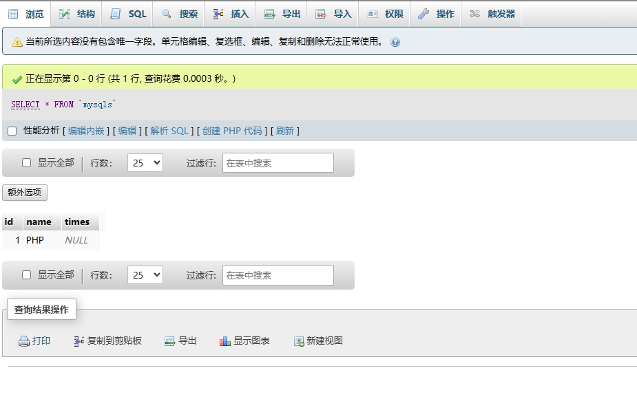Open the 打印 (Print) query result action
This screenshot has height=399, width=637.
[35, 341]
